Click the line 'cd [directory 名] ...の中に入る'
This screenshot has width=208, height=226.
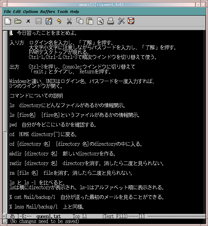pos(76,144)
